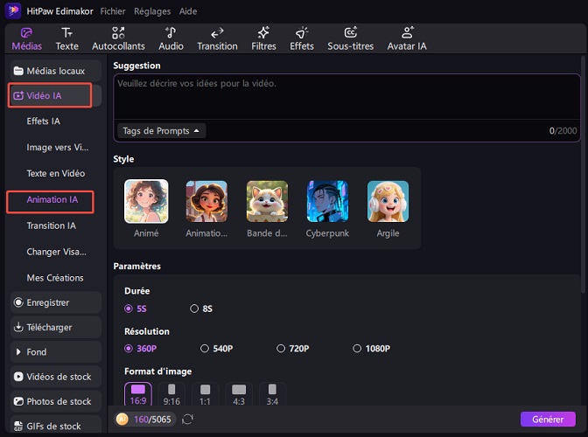The height and width of the screenshot is (437, 588).
Task: Click the Suggestion prompt text field
Action: click(346, 96)
